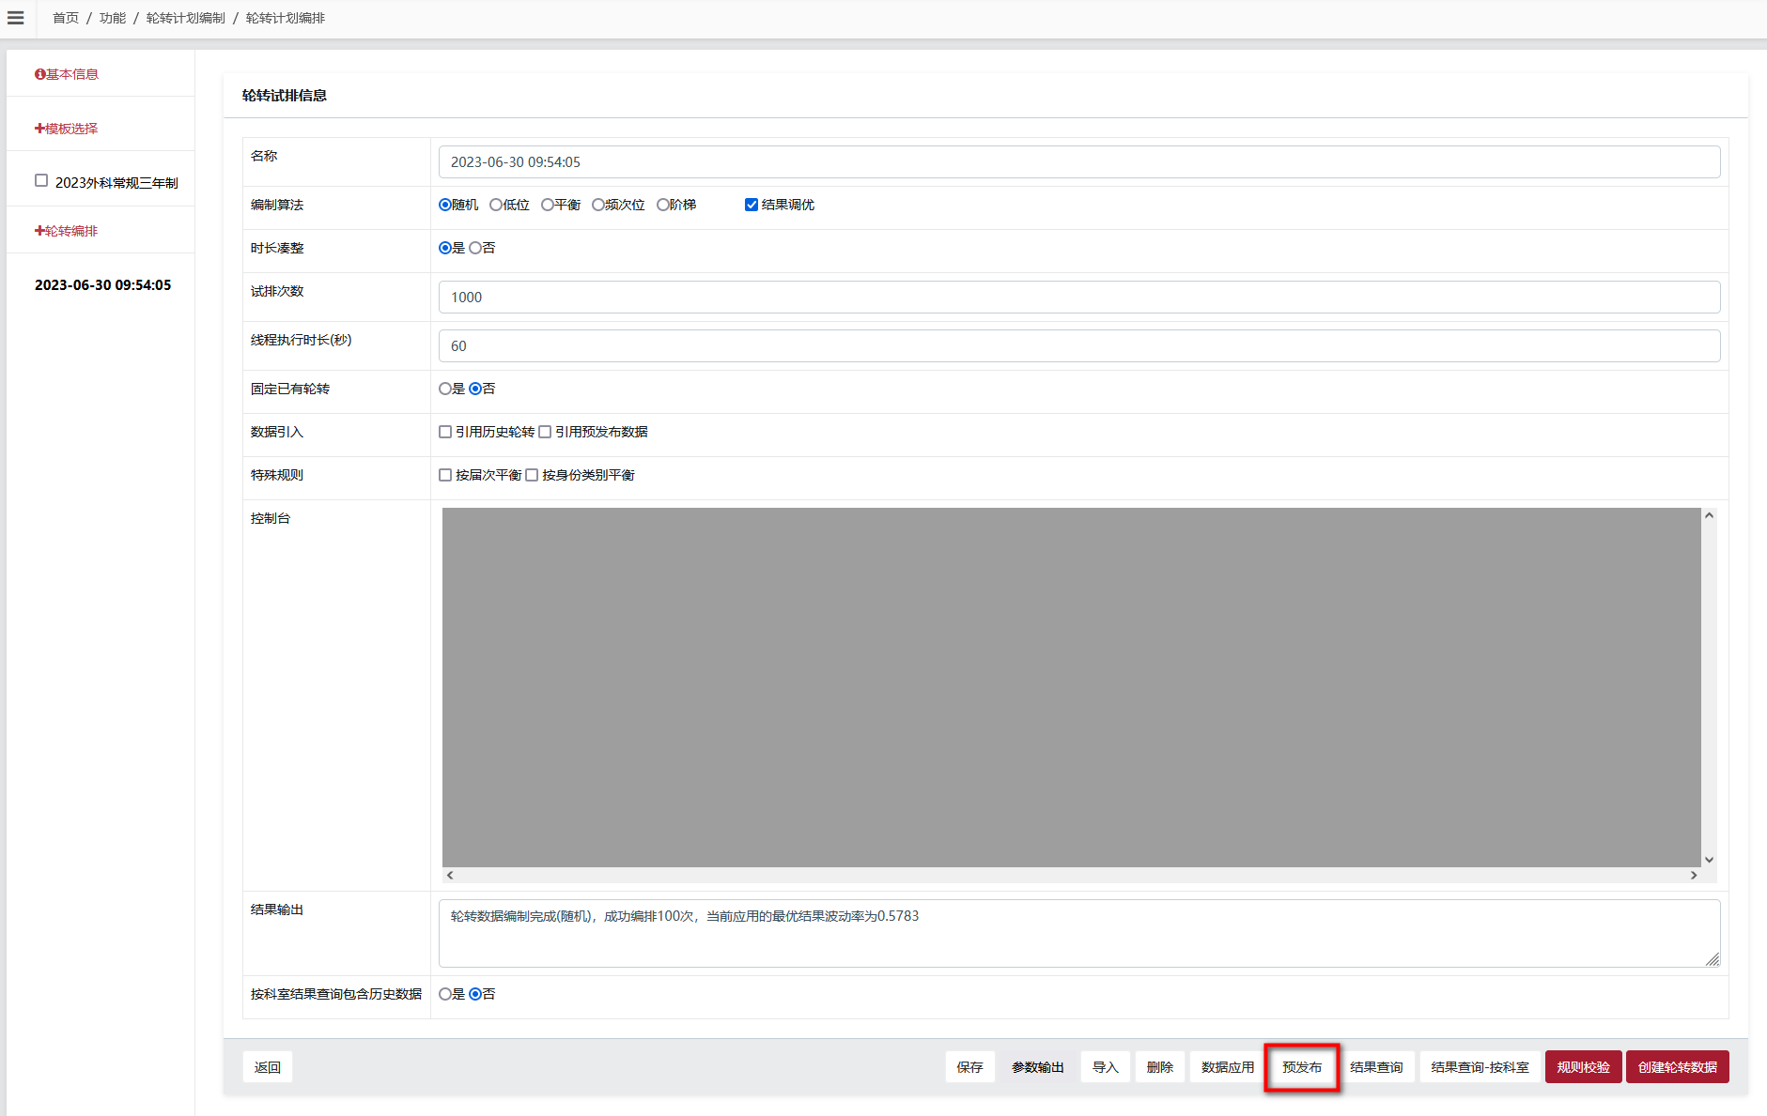The width and height of the screenshot is (1767, 1116).
Task: Select 阶梯 algorithm radio
Action: tap(663, 205)
